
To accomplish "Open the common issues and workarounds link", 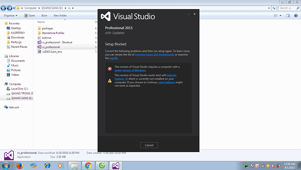I will pos(154,55).
